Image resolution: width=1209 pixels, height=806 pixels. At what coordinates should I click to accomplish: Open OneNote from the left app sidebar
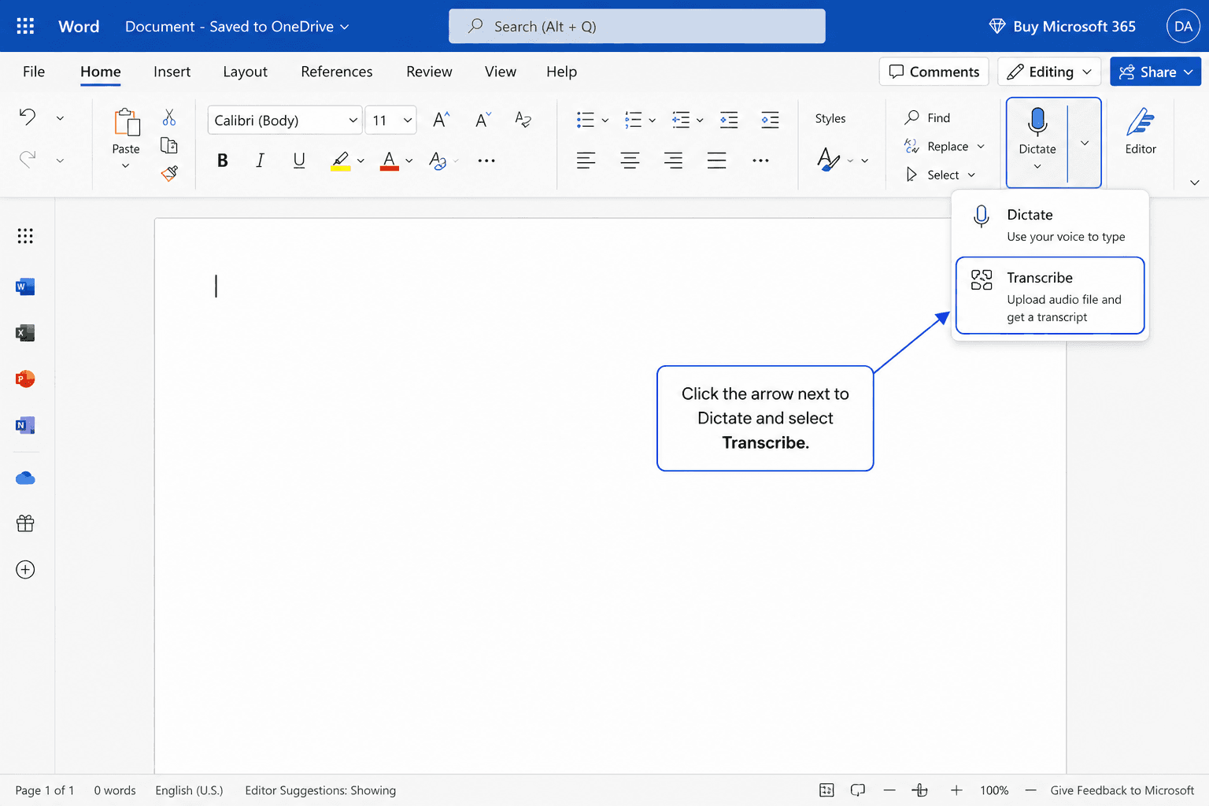pyautogui.click(x=25, y=426)
